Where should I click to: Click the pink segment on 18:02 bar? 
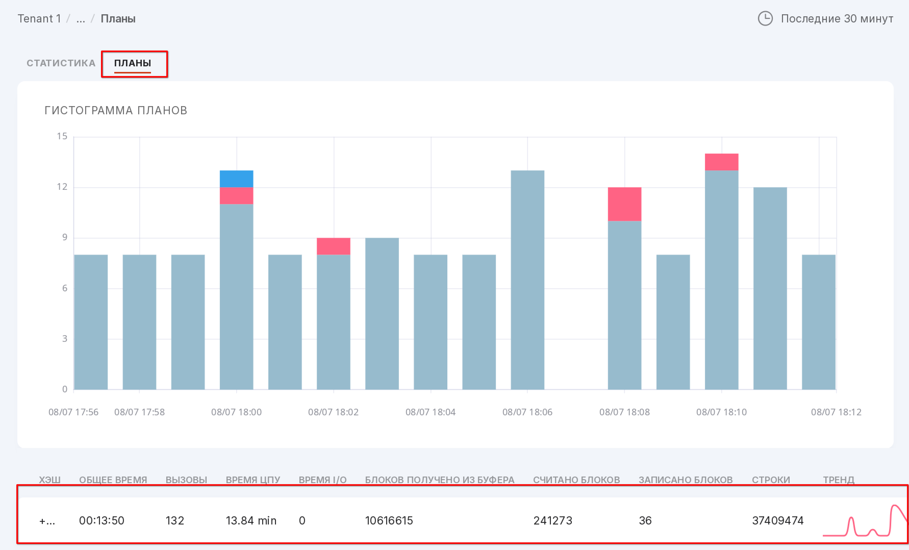click(334, 246)
